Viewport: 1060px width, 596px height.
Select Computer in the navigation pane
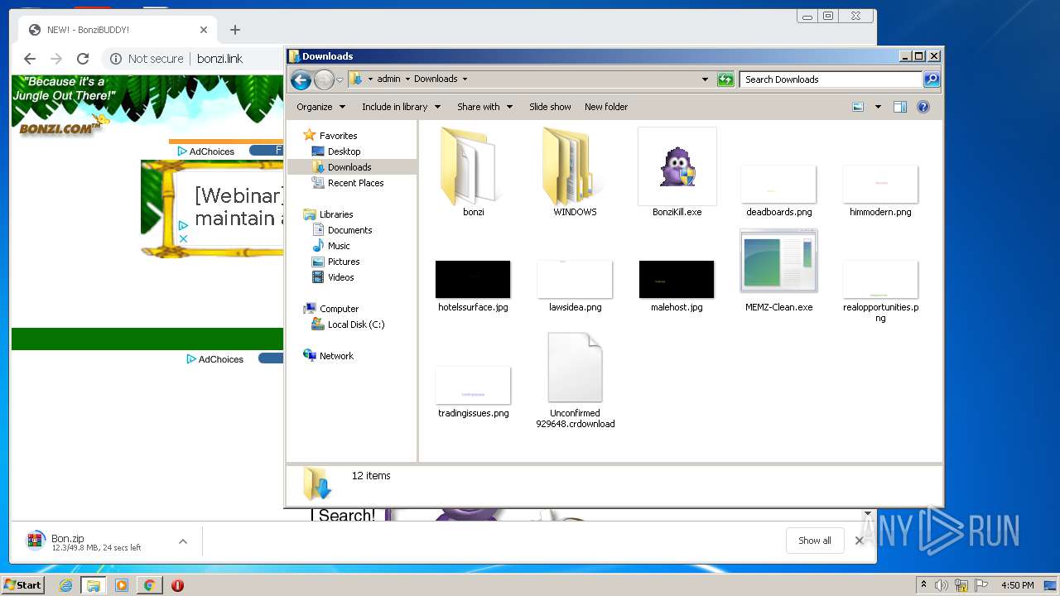[339, 309]
